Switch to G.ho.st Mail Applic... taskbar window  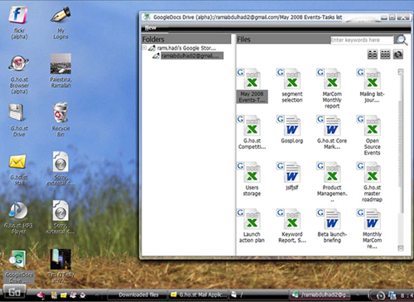(x=199, y=295)
